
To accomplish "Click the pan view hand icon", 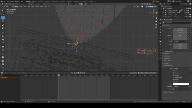I will pyautogui.click(x=156, y=21).
